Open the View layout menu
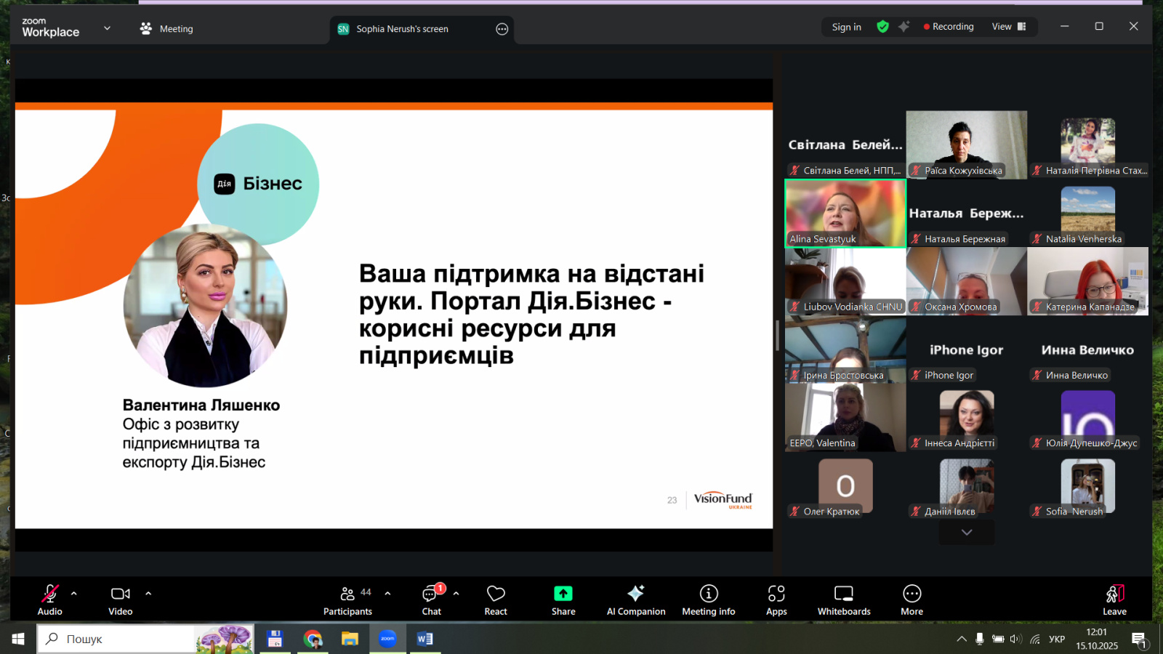The image size is (1163, 654). [x=1009, y=27]
